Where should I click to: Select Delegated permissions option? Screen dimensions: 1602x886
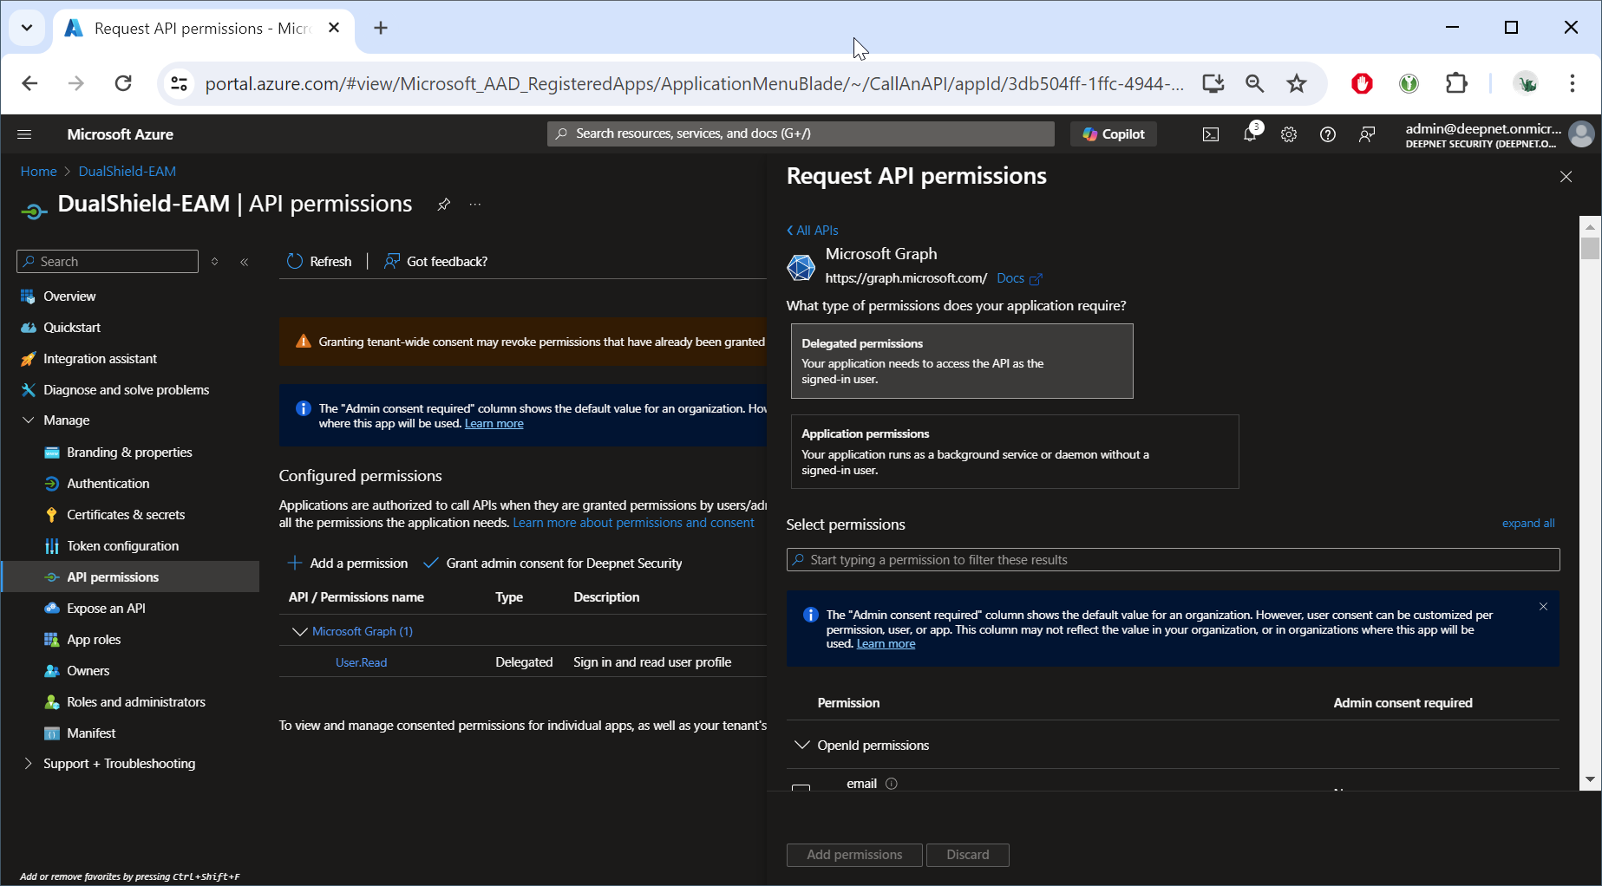(961, 361)
